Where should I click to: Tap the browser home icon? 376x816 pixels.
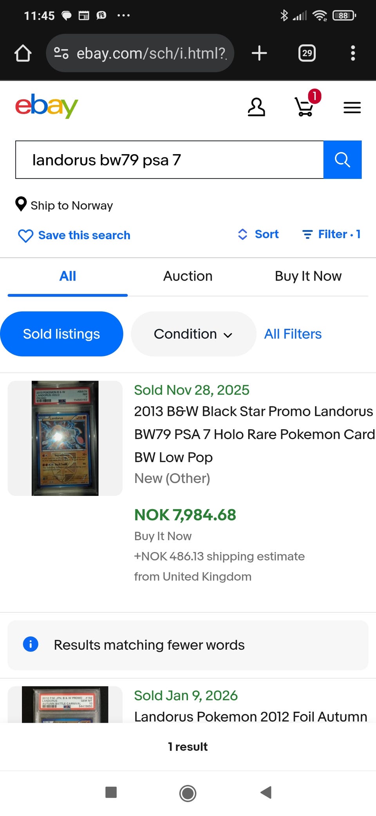[x=23, y=53]
